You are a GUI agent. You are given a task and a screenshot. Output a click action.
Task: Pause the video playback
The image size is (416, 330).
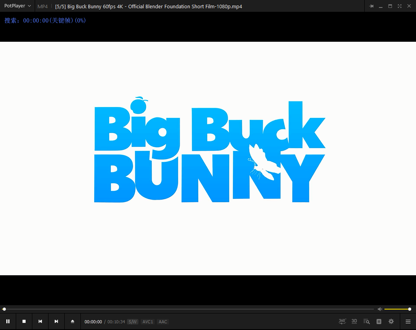click(8, 321)
